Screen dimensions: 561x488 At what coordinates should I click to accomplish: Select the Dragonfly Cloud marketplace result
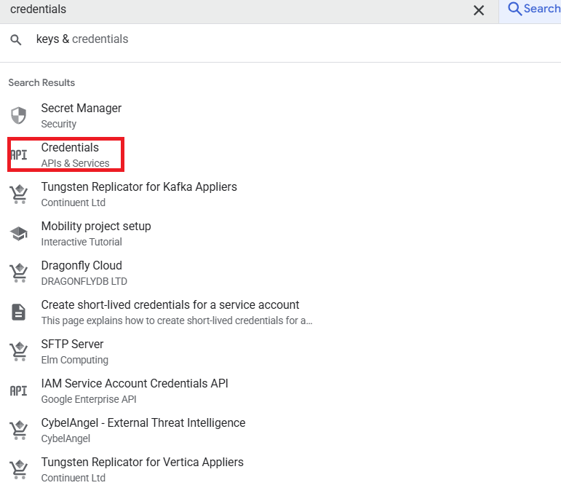click(81, 266)
